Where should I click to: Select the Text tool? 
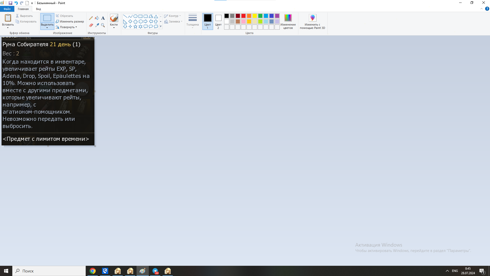103,18
